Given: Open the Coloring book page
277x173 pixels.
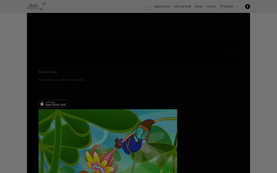Looking at the screenshot, I should click(182, 7).
